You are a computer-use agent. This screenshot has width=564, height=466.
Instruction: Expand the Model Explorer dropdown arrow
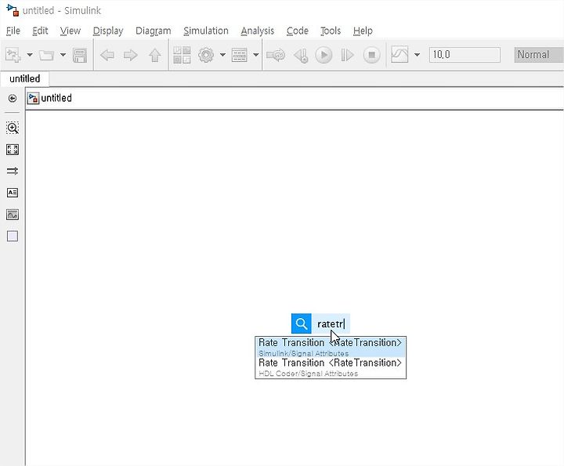(x=255, y=55)
